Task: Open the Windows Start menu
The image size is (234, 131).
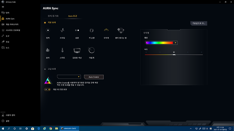Action: tap(3, 128)
